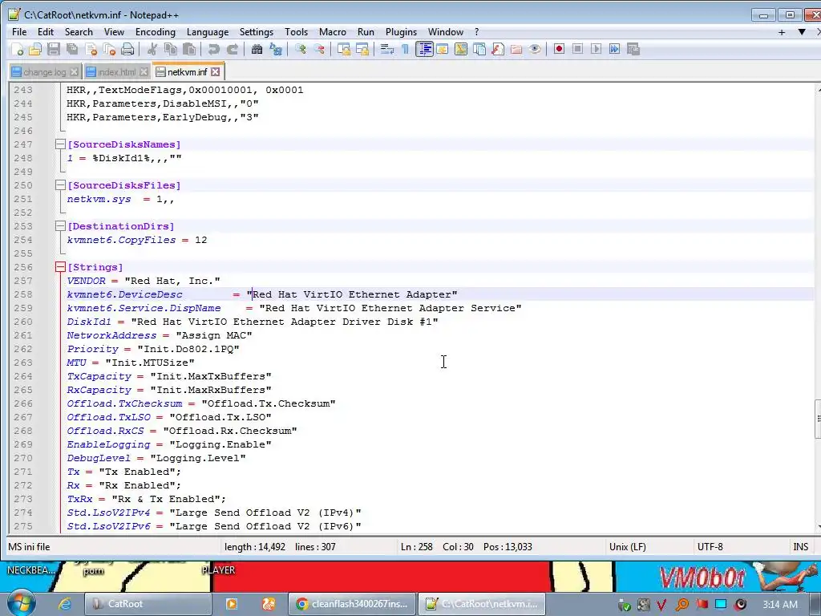Click the Redo toolbar icon
The image size is (821, 616).
click(232, 49)
